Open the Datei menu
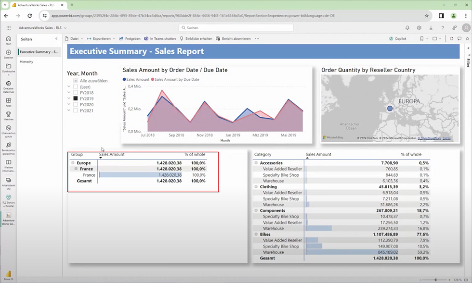 (x=74, y=38)
